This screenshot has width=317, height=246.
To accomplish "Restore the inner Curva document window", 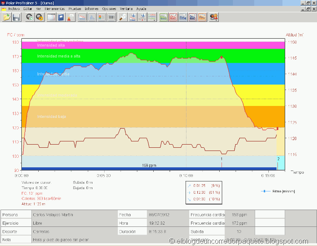I will (x=308, y=9).
